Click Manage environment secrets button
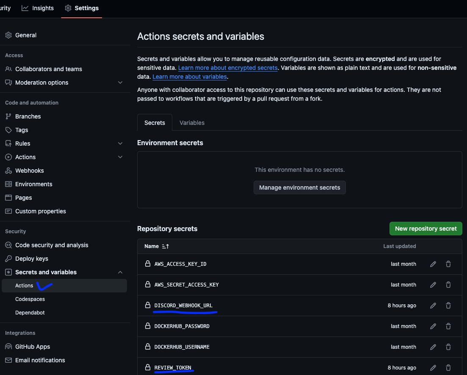The height and width of the screenshot is (375, 467). pos(299,187)
